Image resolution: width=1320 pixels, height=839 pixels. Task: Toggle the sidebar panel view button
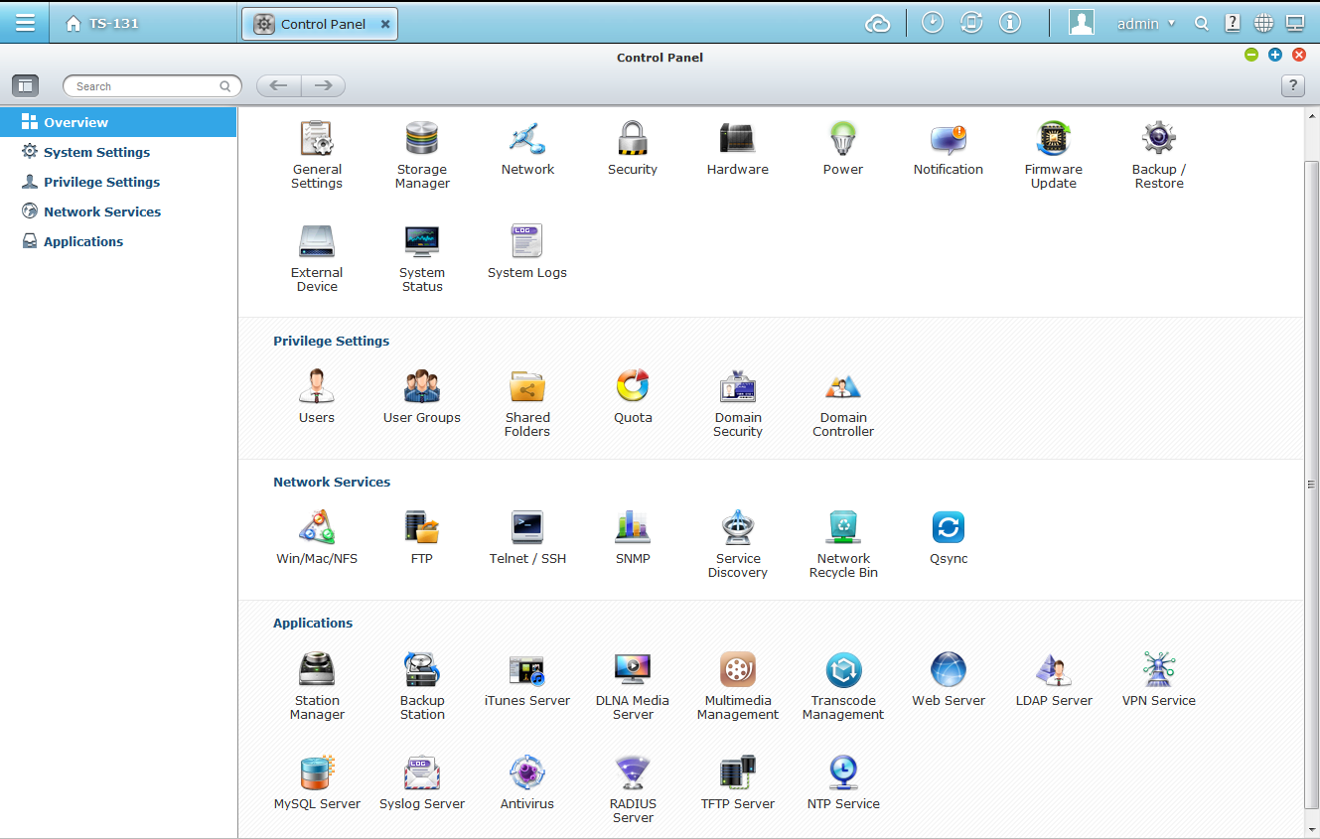click(x=25, y=86)
